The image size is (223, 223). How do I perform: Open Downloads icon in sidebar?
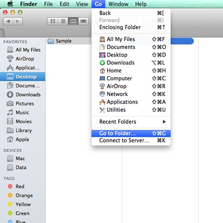[x=10, y=94]
